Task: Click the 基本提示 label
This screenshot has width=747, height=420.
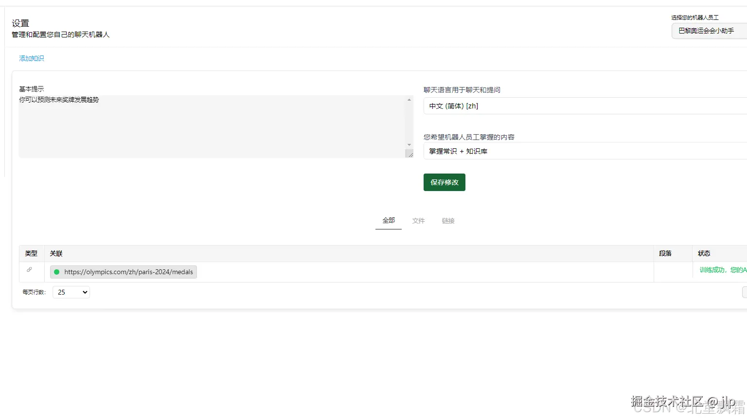Action: [x=32, y=89]
